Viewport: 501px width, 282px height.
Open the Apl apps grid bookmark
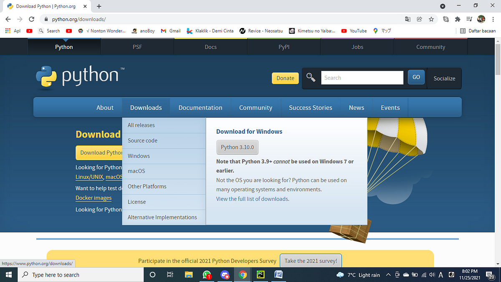click(13, 30)
